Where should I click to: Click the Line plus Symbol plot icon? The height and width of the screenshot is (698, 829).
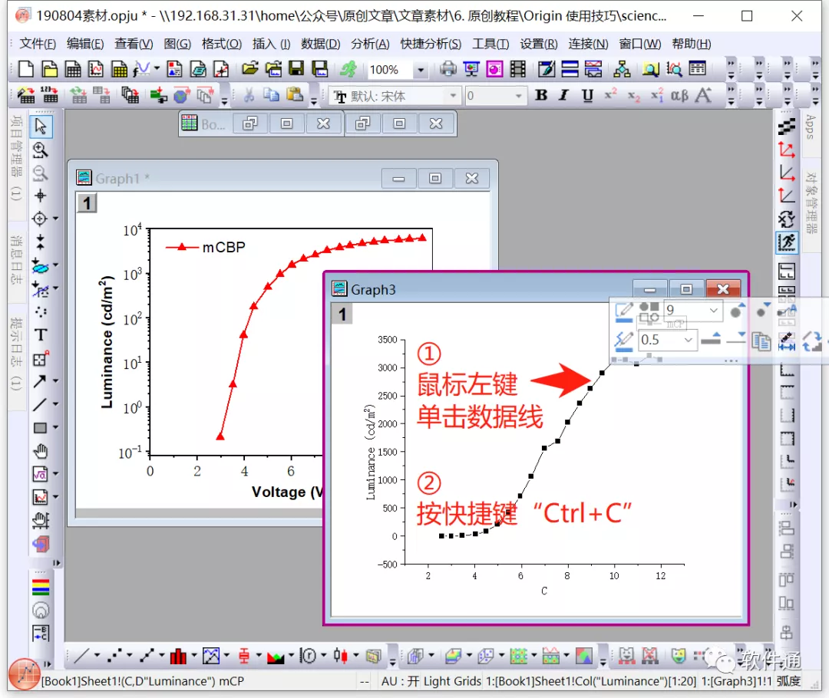[x=147, y=657]
